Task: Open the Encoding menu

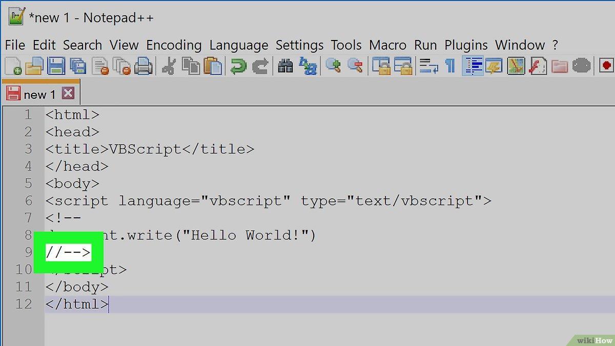Action: click(174, 45)
